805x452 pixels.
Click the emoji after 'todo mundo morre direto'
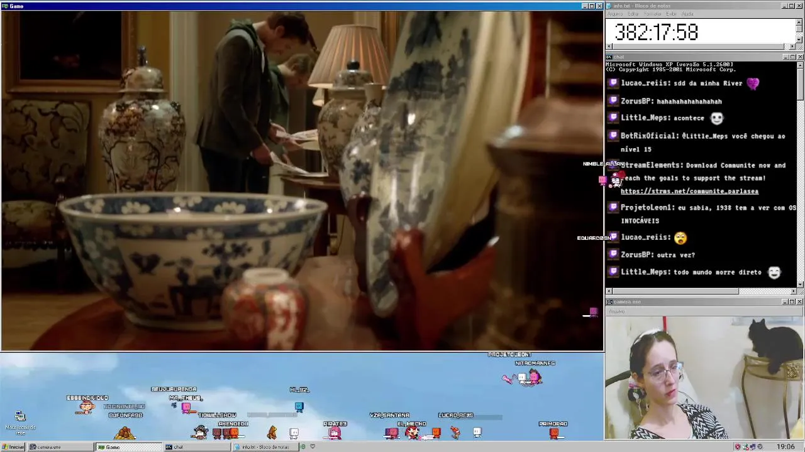tap(774, 272)
